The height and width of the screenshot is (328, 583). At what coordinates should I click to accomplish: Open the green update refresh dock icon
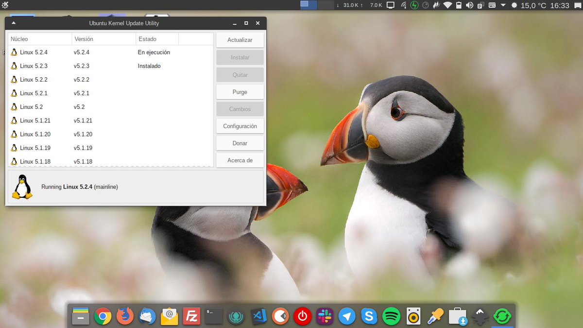coord(502,316)
